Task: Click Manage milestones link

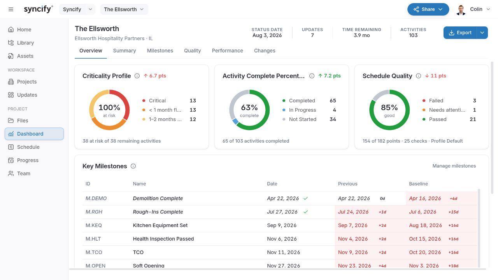Action: (x=454, y=166)
